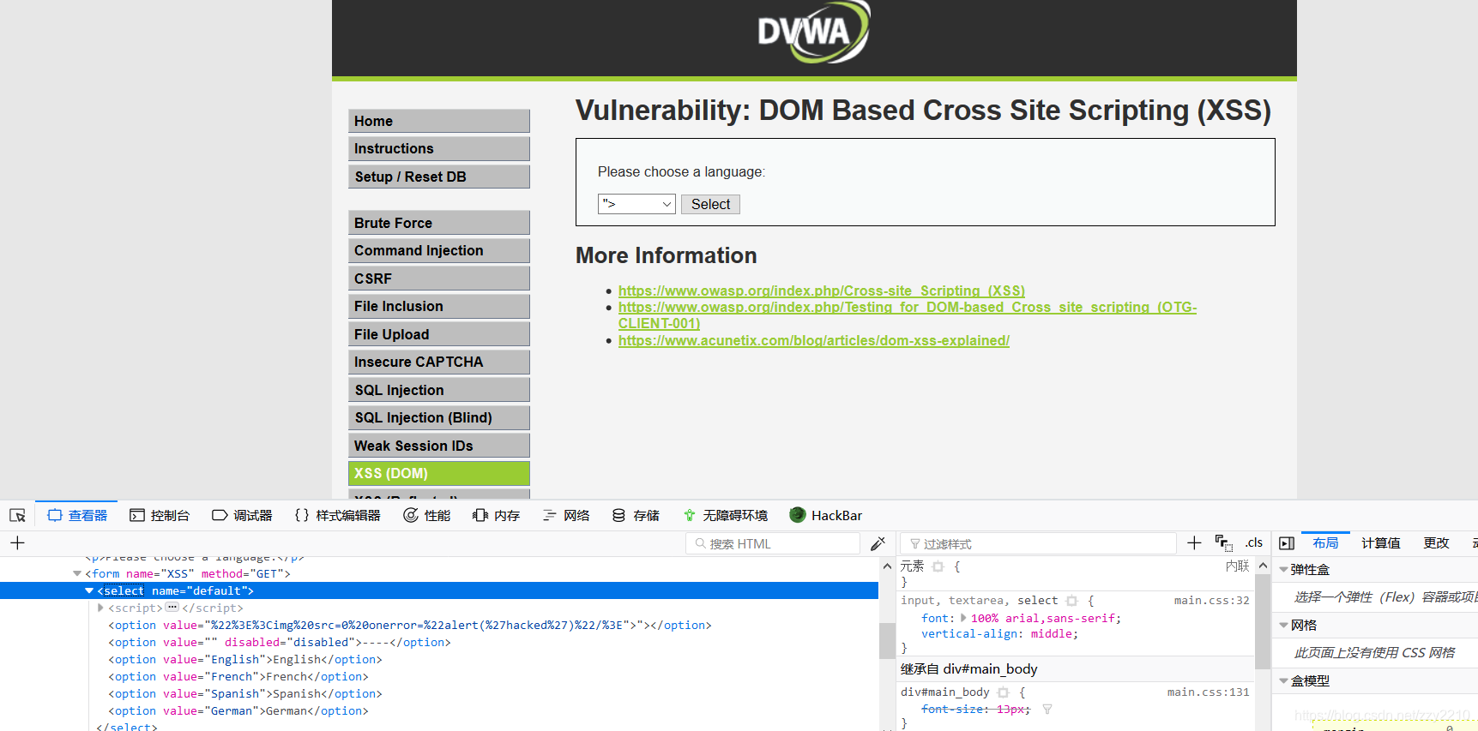The image size is (1478, 731).
Task: Open the Memory (内存) tab
Action: pyautogui.click(x=497, y=515)
